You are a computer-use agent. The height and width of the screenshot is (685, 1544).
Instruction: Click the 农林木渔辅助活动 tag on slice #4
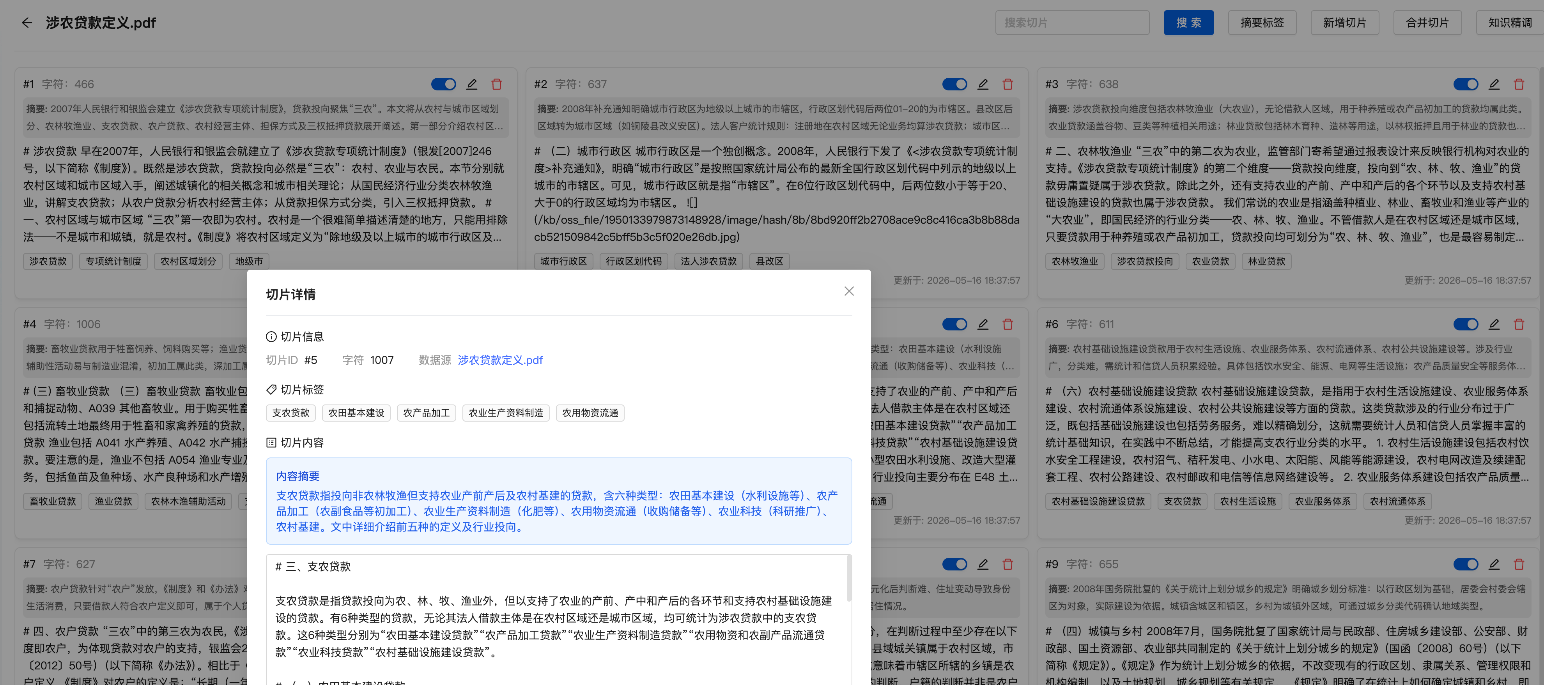188,502
